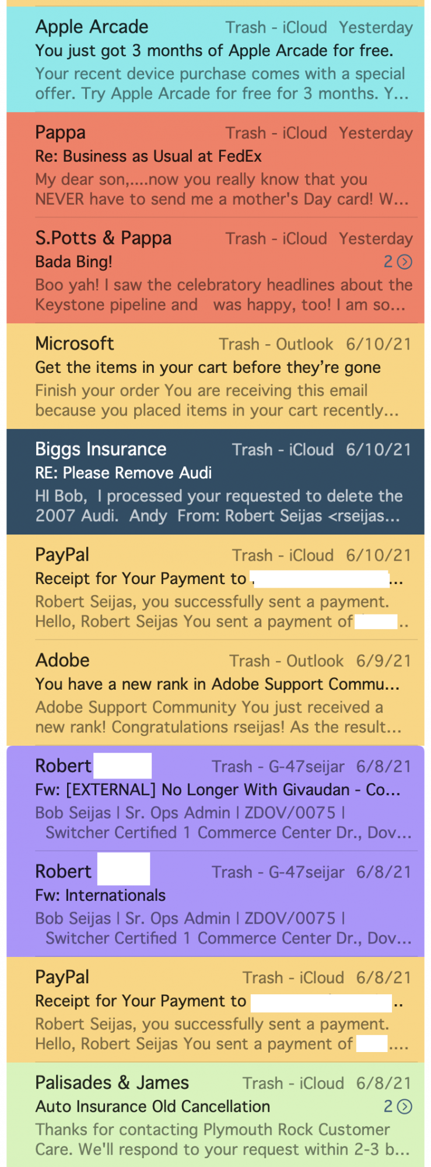This screenshot has height=1167, width=431.
Task: Open Pappa's Re: Business as Usual email
Action: click(215, 165)
